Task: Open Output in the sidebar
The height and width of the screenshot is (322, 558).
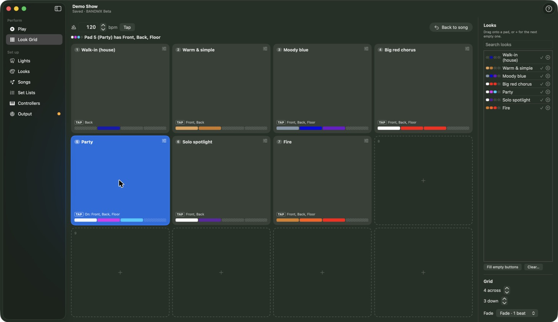Action: [x=34, y=114]
